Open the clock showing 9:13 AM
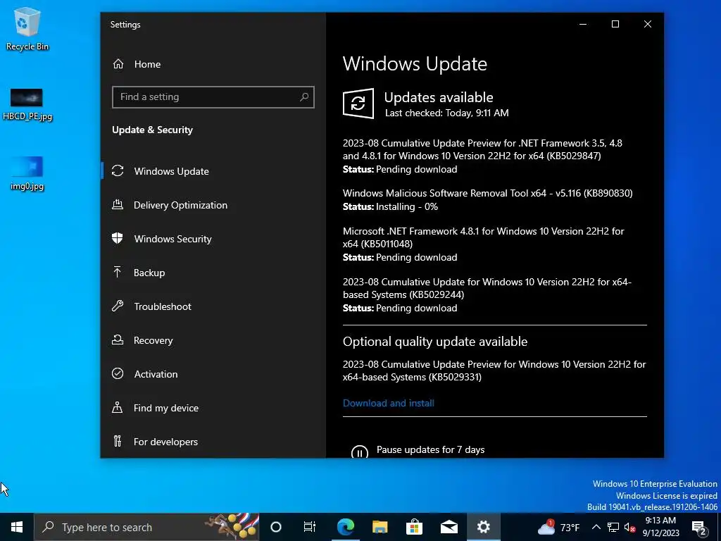This screenshot has height=541, width=721. [660, 527]
